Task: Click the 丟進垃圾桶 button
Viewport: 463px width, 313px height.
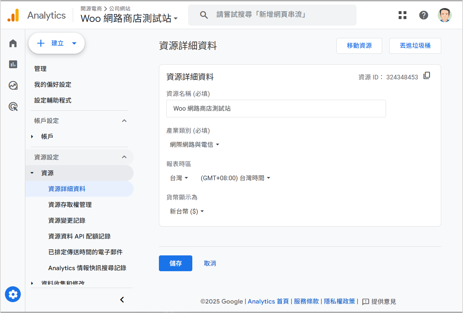Action: (415, 46)
